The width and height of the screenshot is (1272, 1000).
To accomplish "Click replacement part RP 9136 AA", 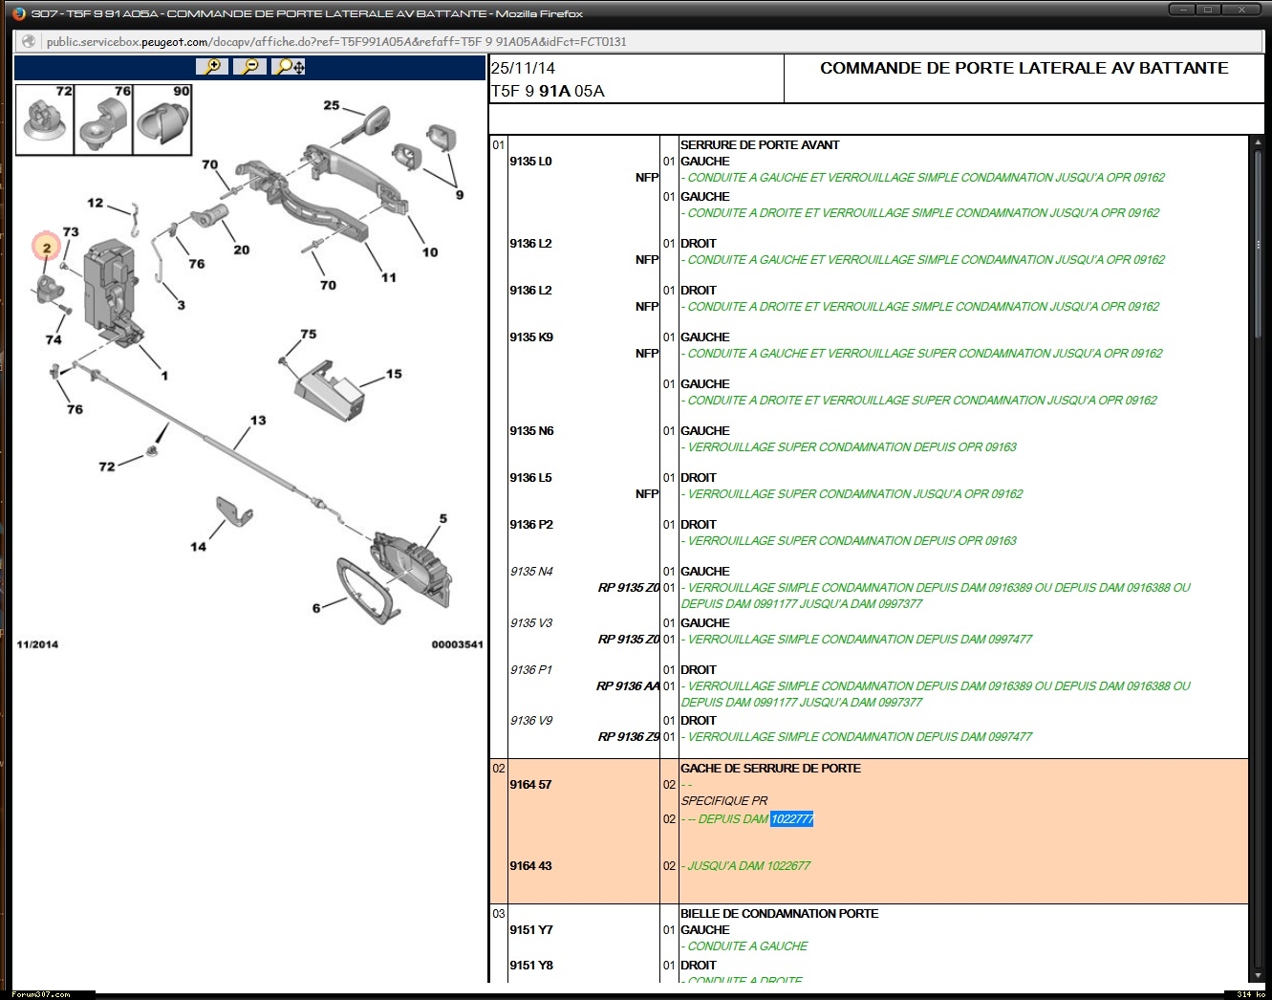I will tap(628, 686).
